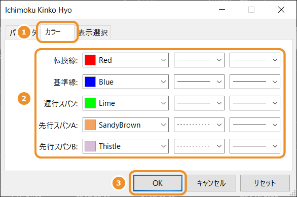The image size is (297, 197).
Task: Open the 基準線 Blue color dropdown
Action: pyautogui.click(x=126, y=82)
